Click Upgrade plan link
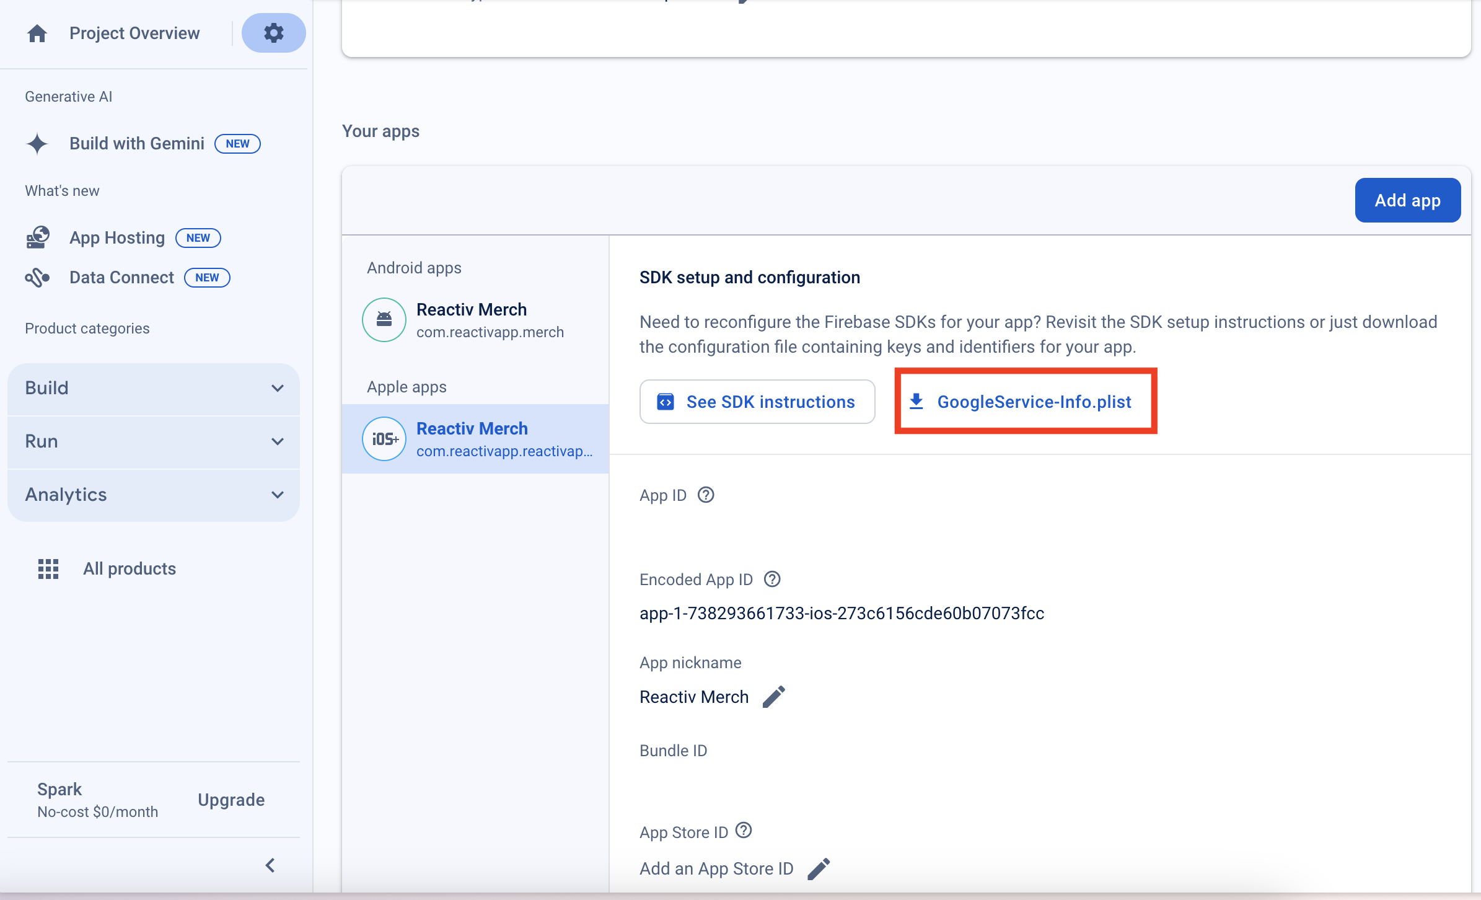 (x=231, y=800)
